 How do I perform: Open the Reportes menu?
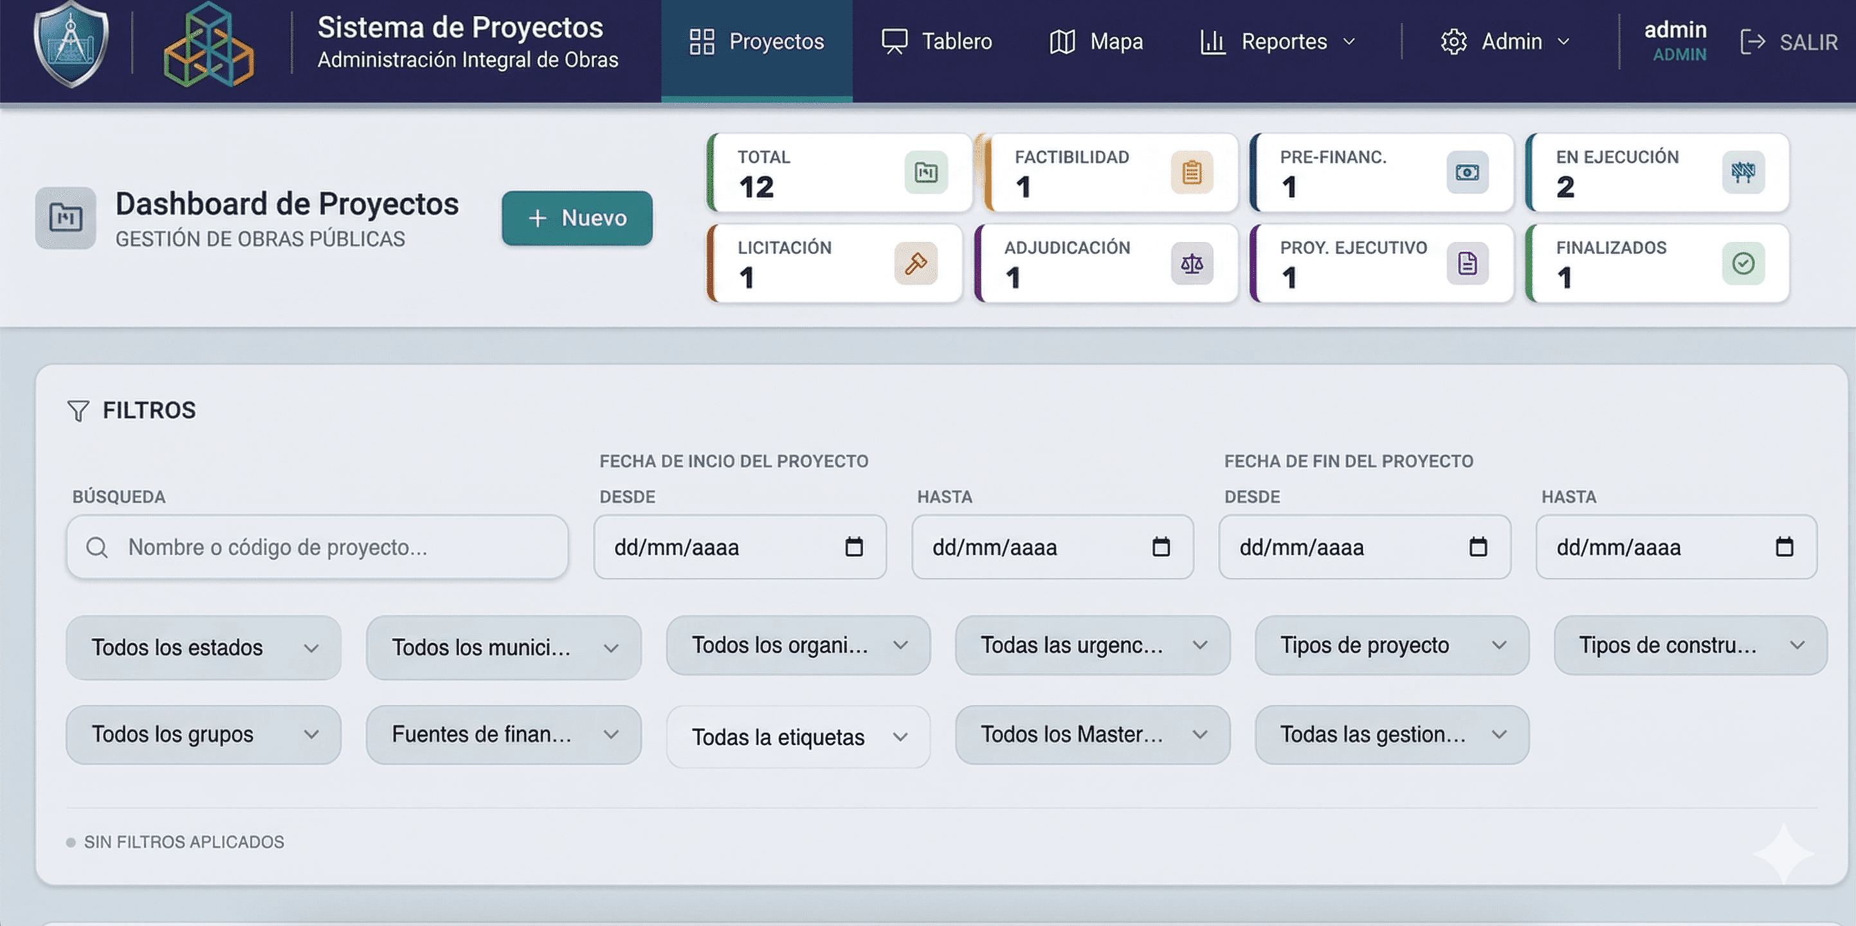pyautogui.click(x=1277, y=42)
